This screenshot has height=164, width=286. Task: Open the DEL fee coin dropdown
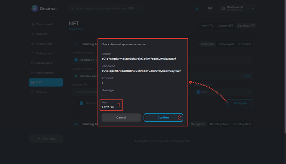tap(223, 92)
